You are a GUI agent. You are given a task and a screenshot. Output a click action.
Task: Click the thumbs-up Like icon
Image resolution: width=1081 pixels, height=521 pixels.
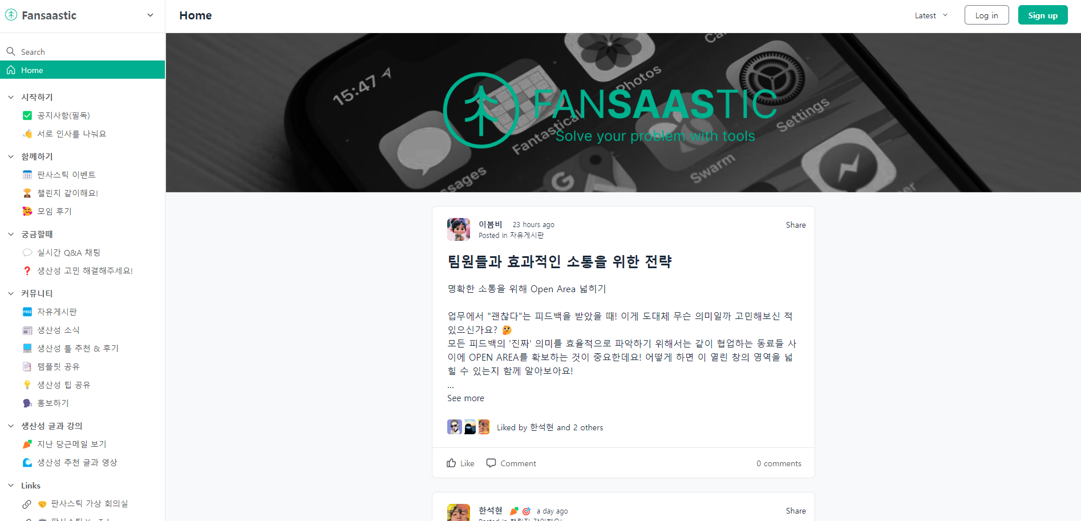click(x=451, y=463)
